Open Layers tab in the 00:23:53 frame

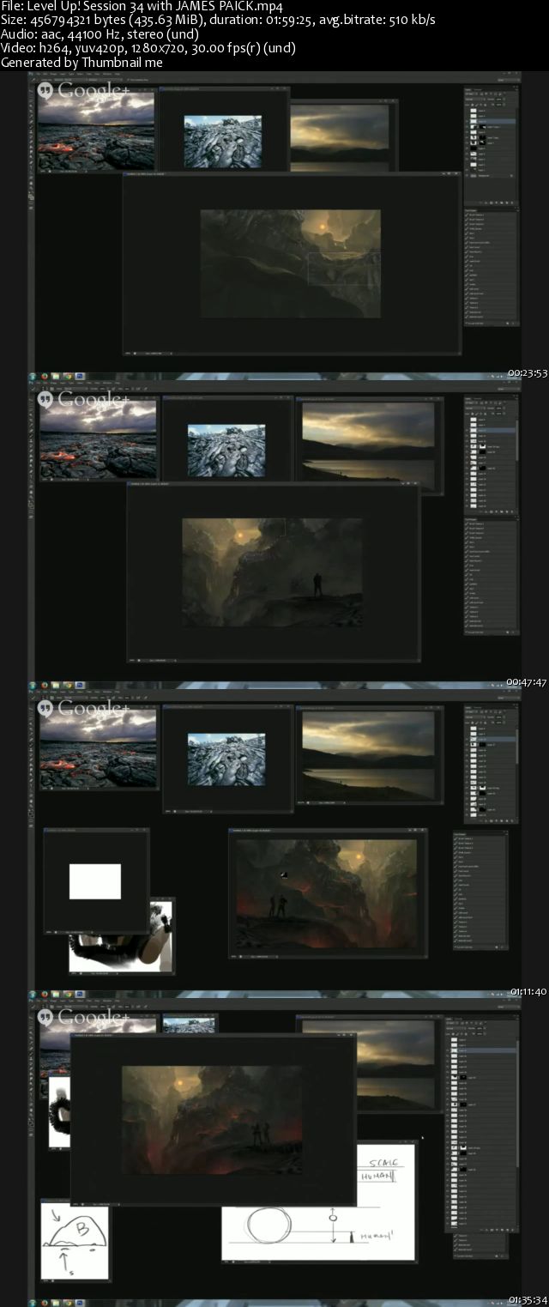(x=468, y=88)
